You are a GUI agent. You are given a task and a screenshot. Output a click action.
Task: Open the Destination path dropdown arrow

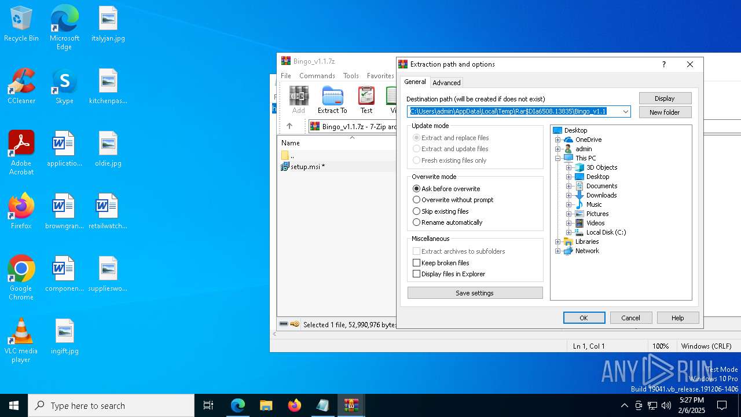click(x=626, y=111)
